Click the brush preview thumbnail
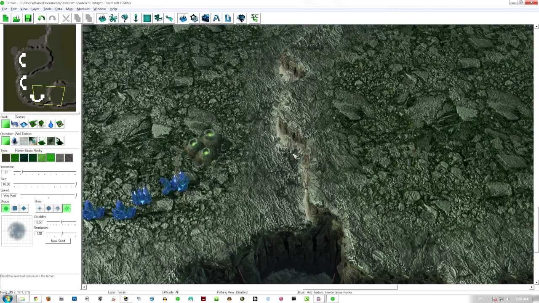Screen dimensions: 539x303 [17, 231]
